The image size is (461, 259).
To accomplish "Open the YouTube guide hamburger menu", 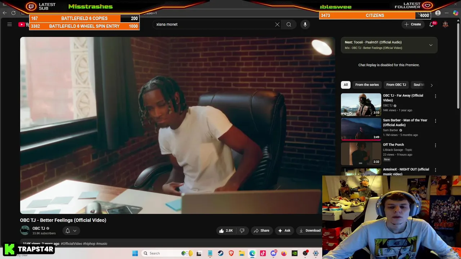I will point(10,24).
